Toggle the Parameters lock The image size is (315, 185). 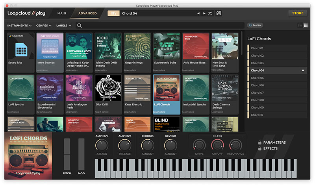tap(260, 142)
